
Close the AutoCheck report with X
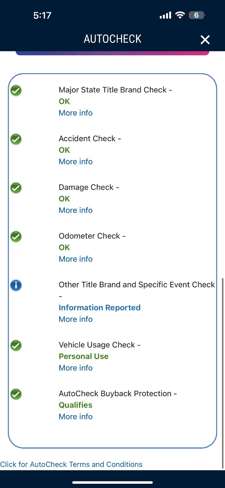pos(205,39)
